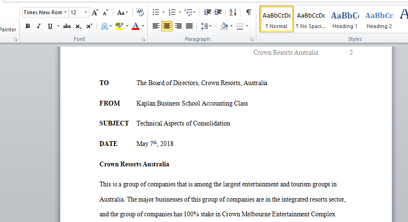Click the Clear Formatting icon
The image size is (408, 222).
click(140, 12)
